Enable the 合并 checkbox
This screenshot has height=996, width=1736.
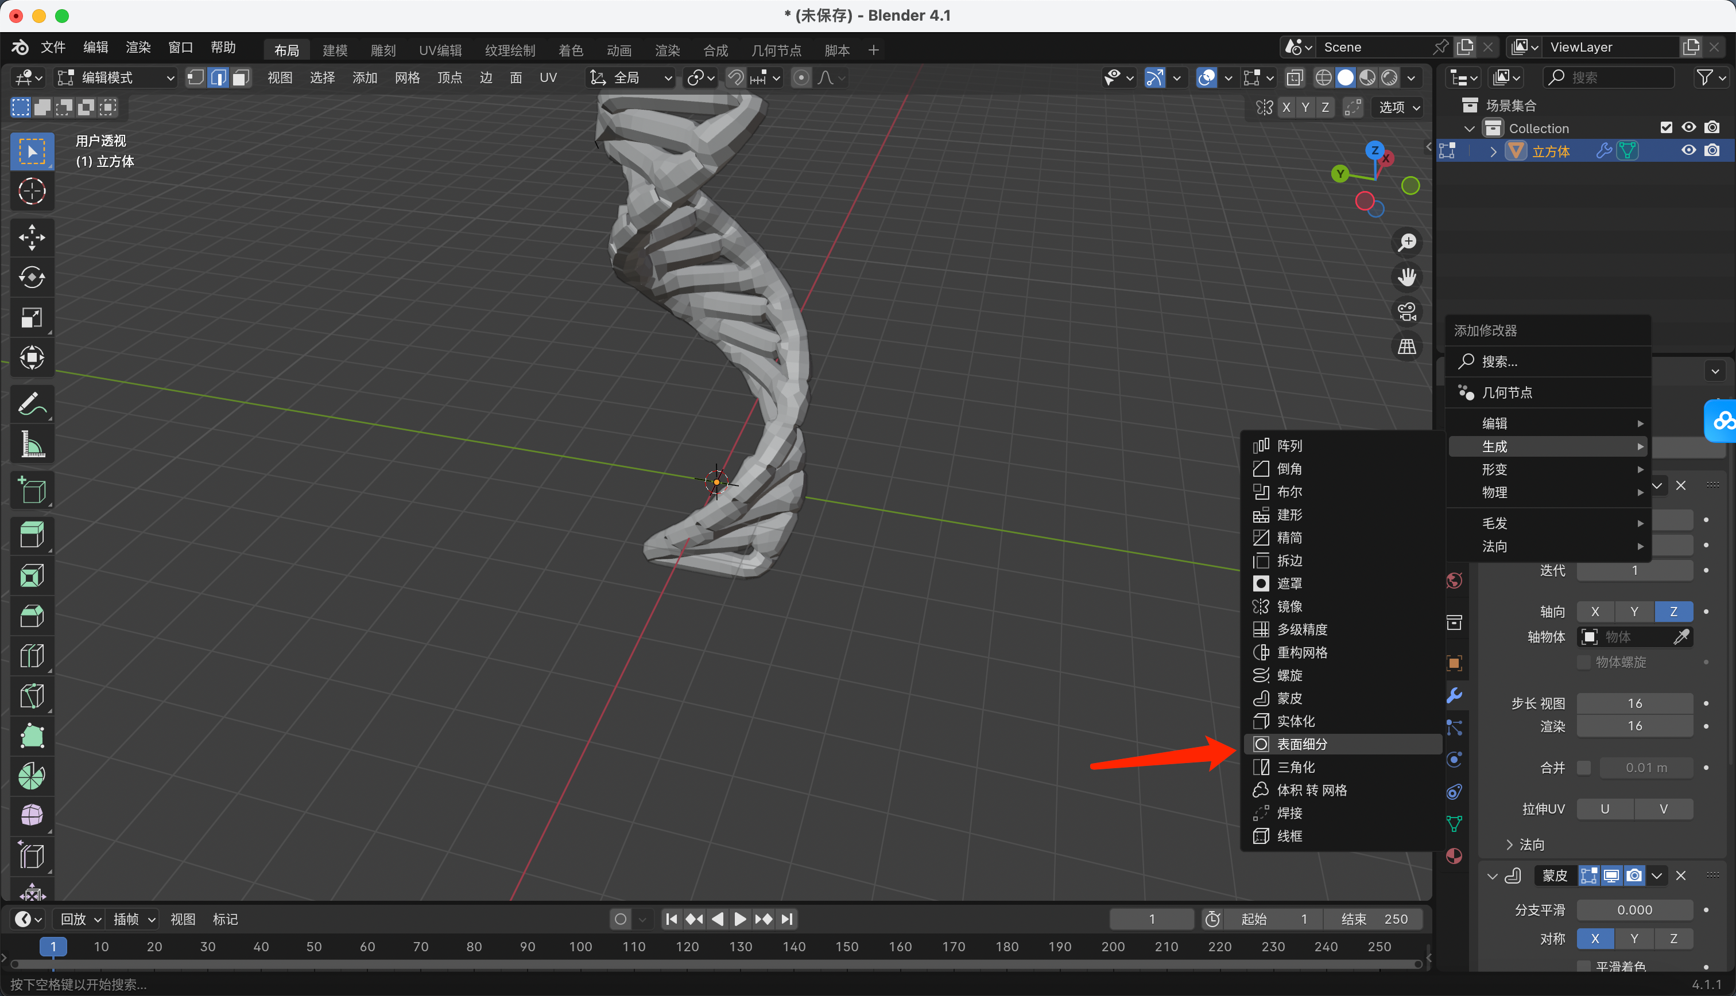point(1583,768)
